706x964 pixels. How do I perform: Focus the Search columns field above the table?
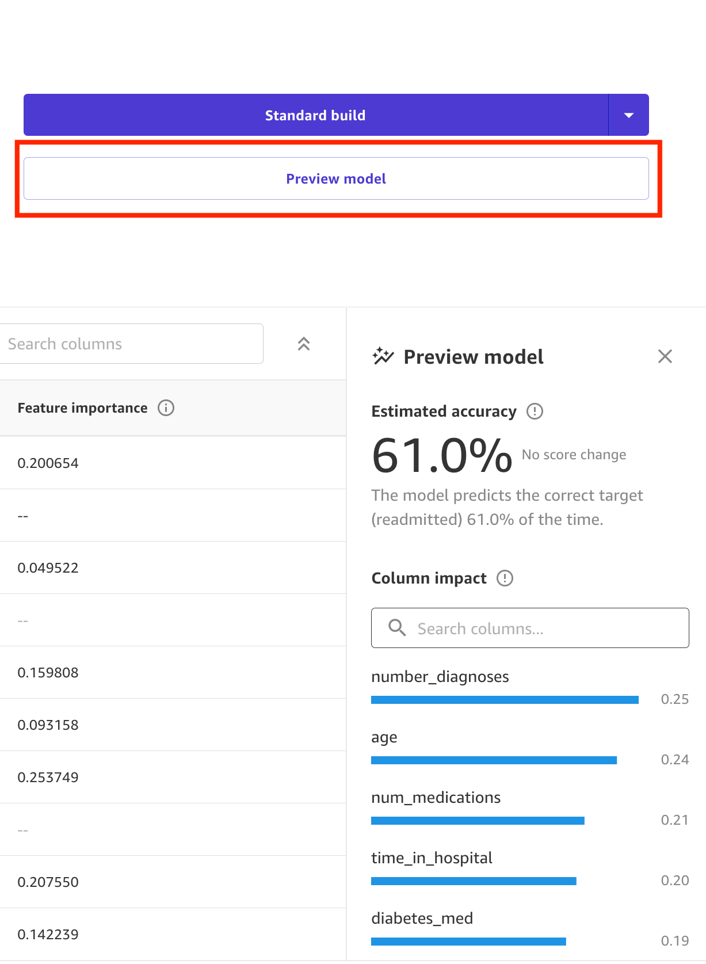[x=131, y=344]
